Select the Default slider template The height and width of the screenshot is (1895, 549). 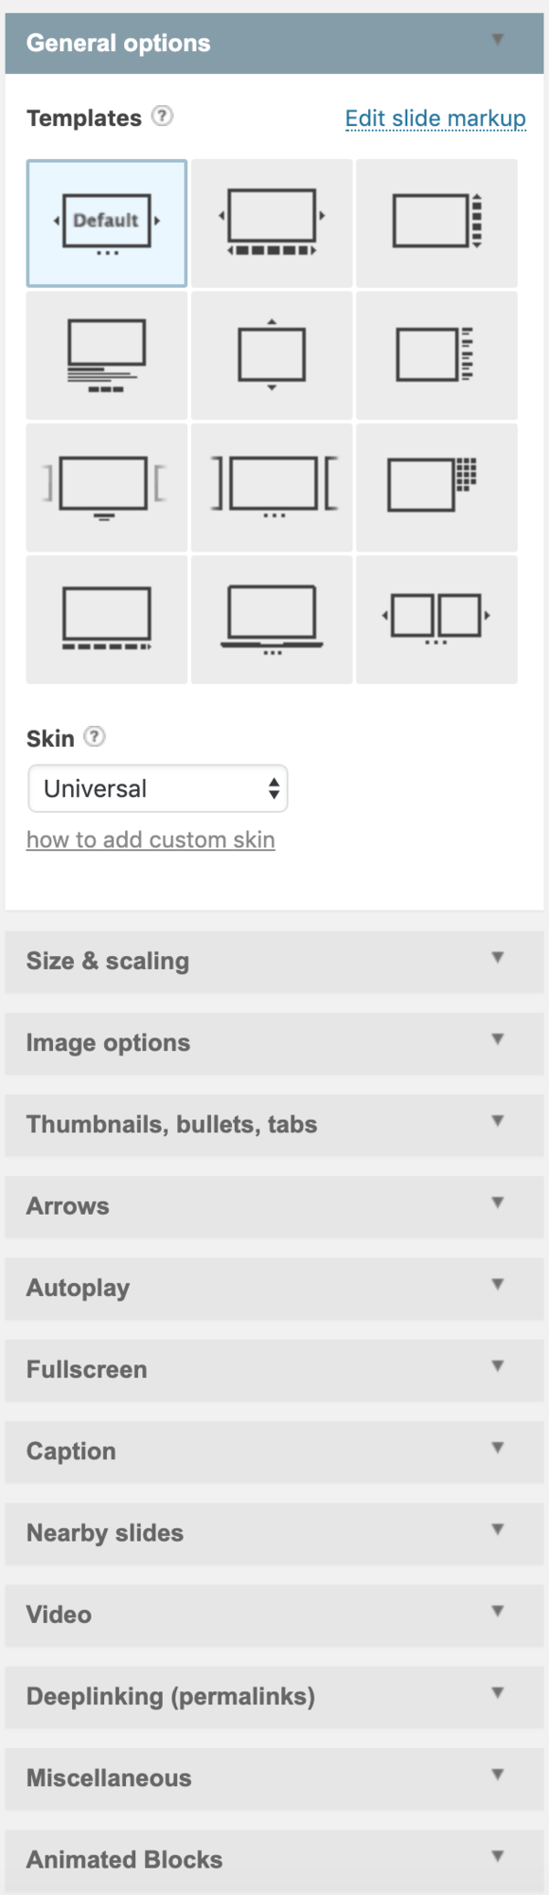[107, 224]
